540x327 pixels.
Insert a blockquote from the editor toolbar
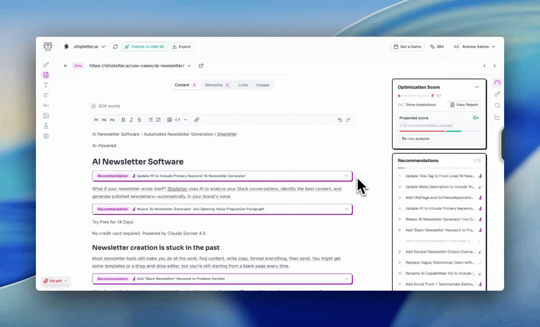click(170, 119)
